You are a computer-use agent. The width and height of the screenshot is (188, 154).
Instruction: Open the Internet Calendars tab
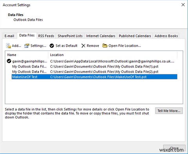(x=101, y=36)
